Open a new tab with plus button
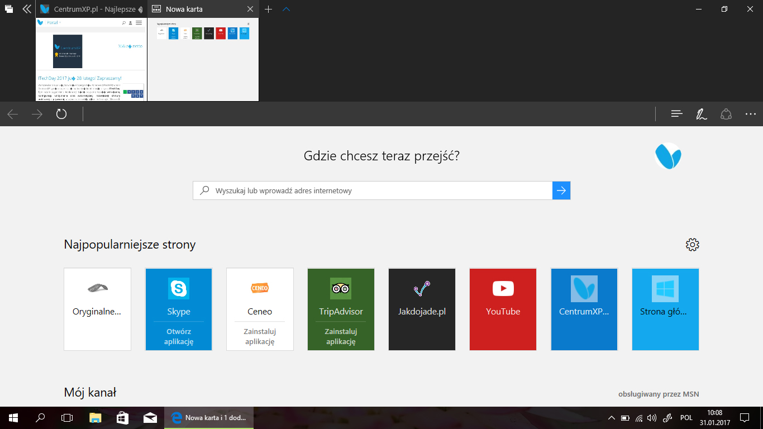Viewport: 763px width, 429px height. [x=268, y=9]
